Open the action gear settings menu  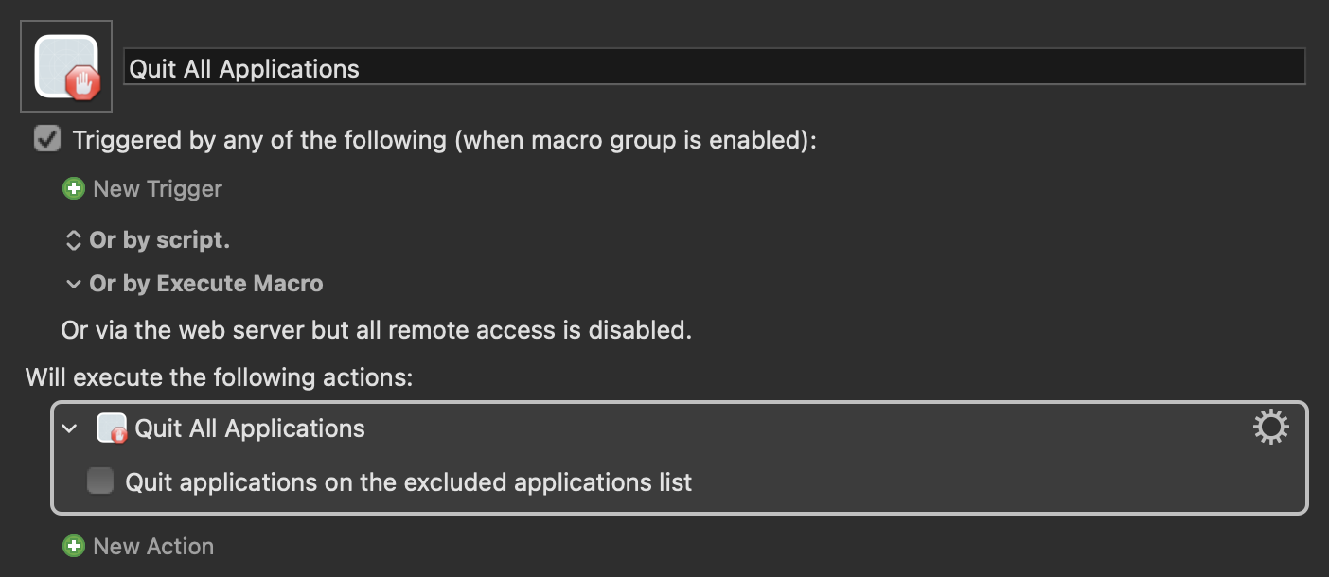pos(1270,428)
